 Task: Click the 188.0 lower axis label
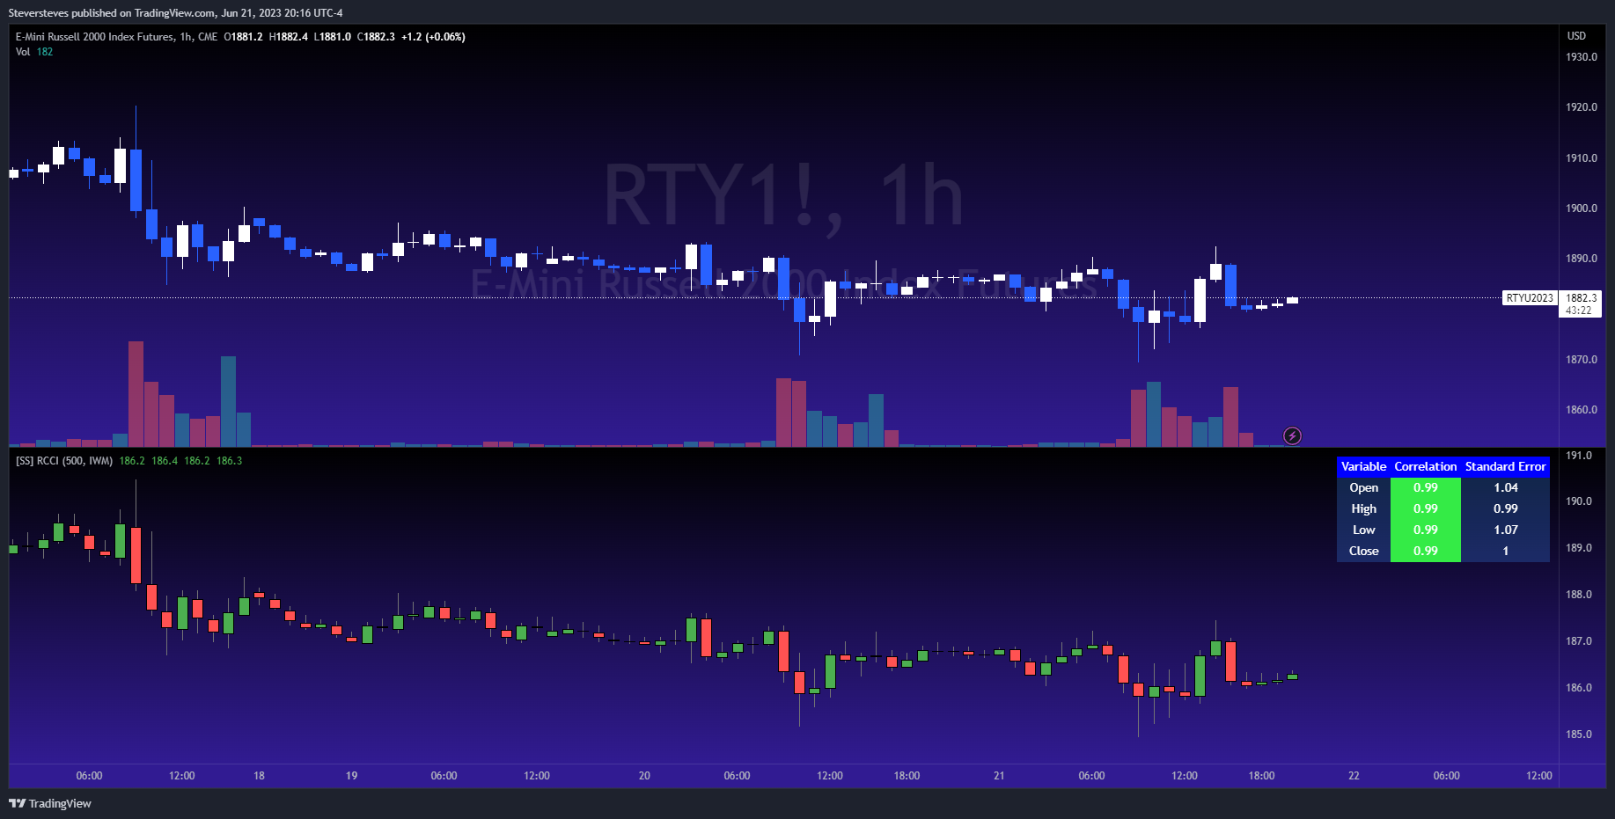tap(1579, 595)
